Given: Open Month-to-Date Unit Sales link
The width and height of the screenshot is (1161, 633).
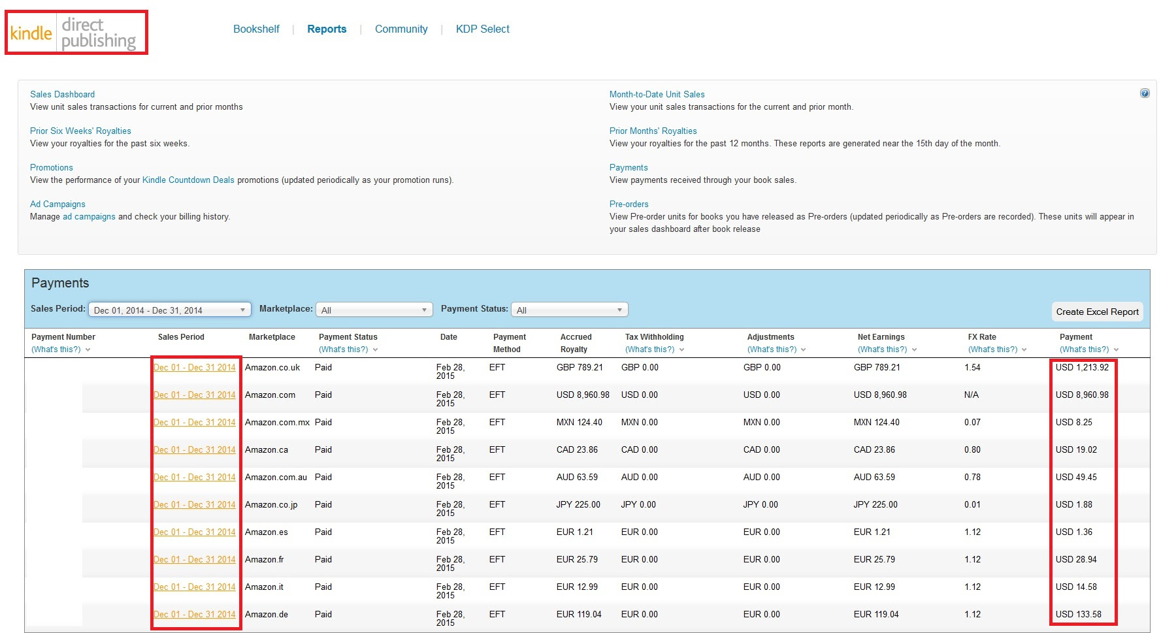Looking at the screenshot, I should [x=657, y=94].
